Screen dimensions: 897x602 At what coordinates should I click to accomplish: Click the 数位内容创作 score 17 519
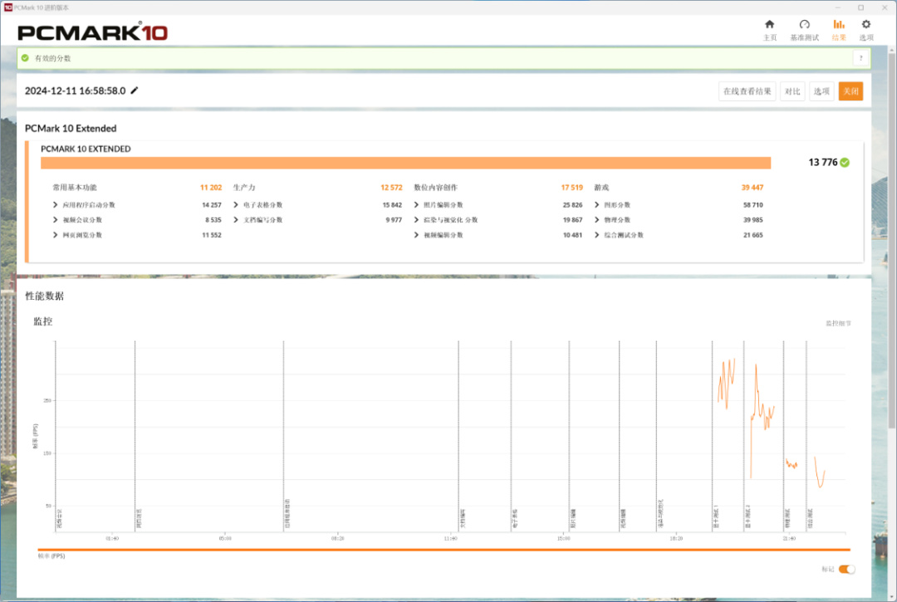571,188
